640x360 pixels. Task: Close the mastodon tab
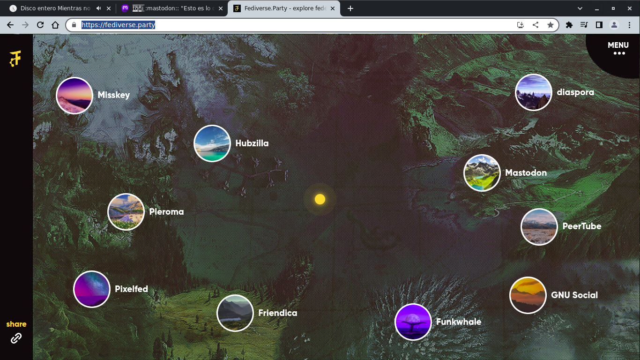[221, 8]
